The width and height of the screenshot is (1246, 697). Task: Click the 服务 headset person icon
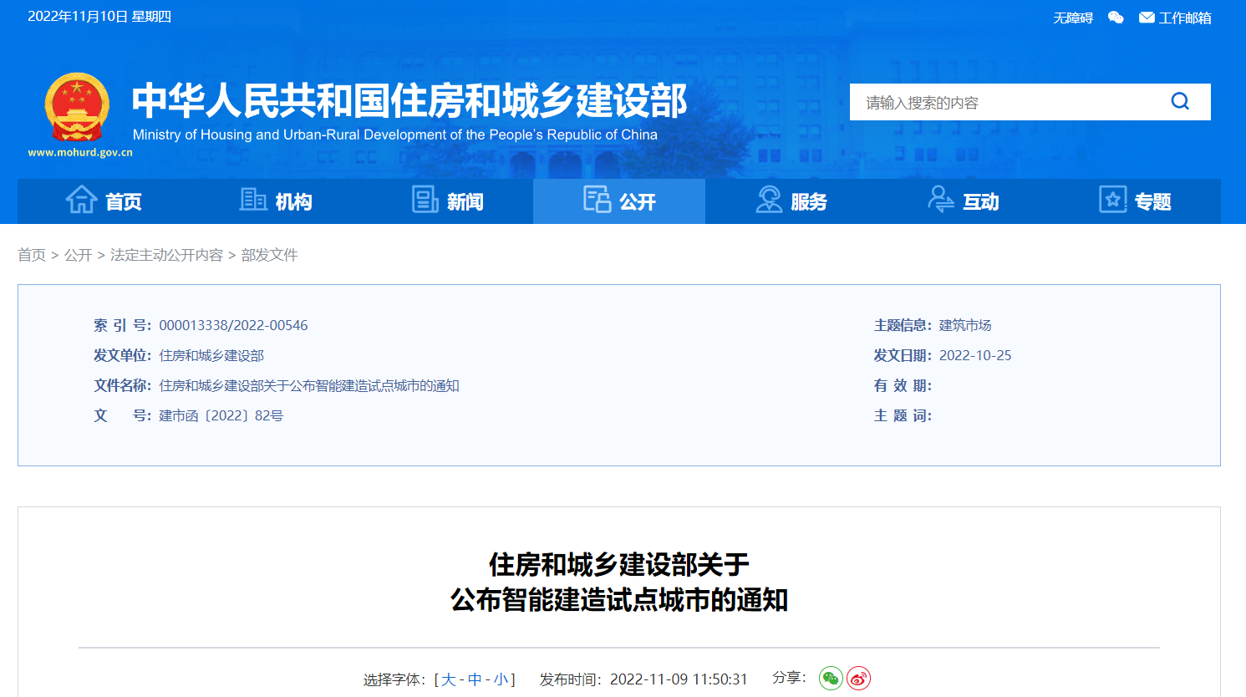(769, 200)
